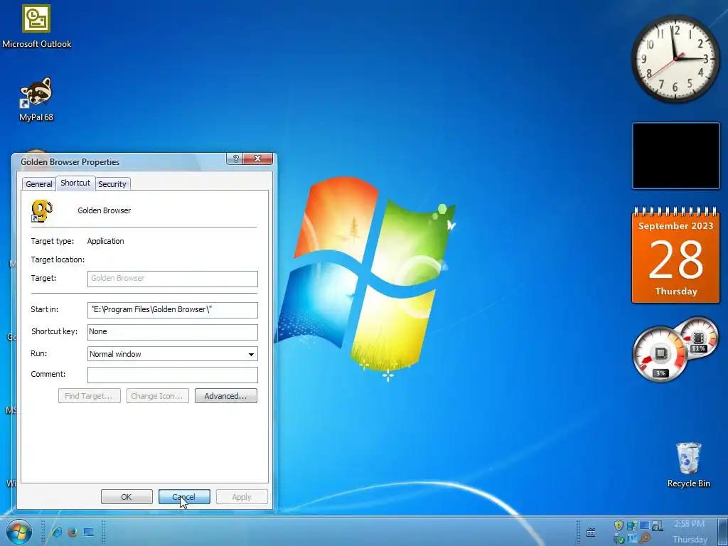Dismiss dialog with Cancel button
Screen dimensions: 728x546
pos(184,497)
